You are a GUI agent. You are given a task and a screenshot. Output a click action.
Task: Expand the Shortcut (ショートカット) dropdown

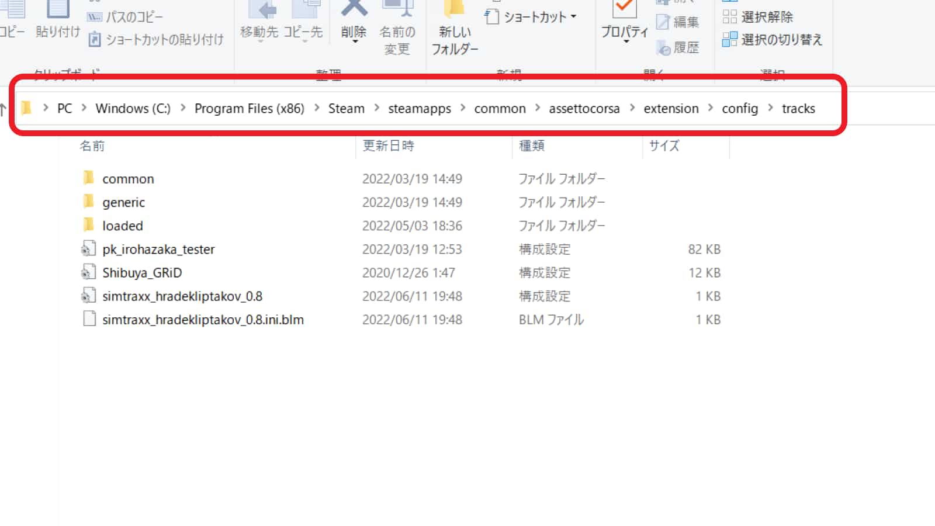[573, 17]
